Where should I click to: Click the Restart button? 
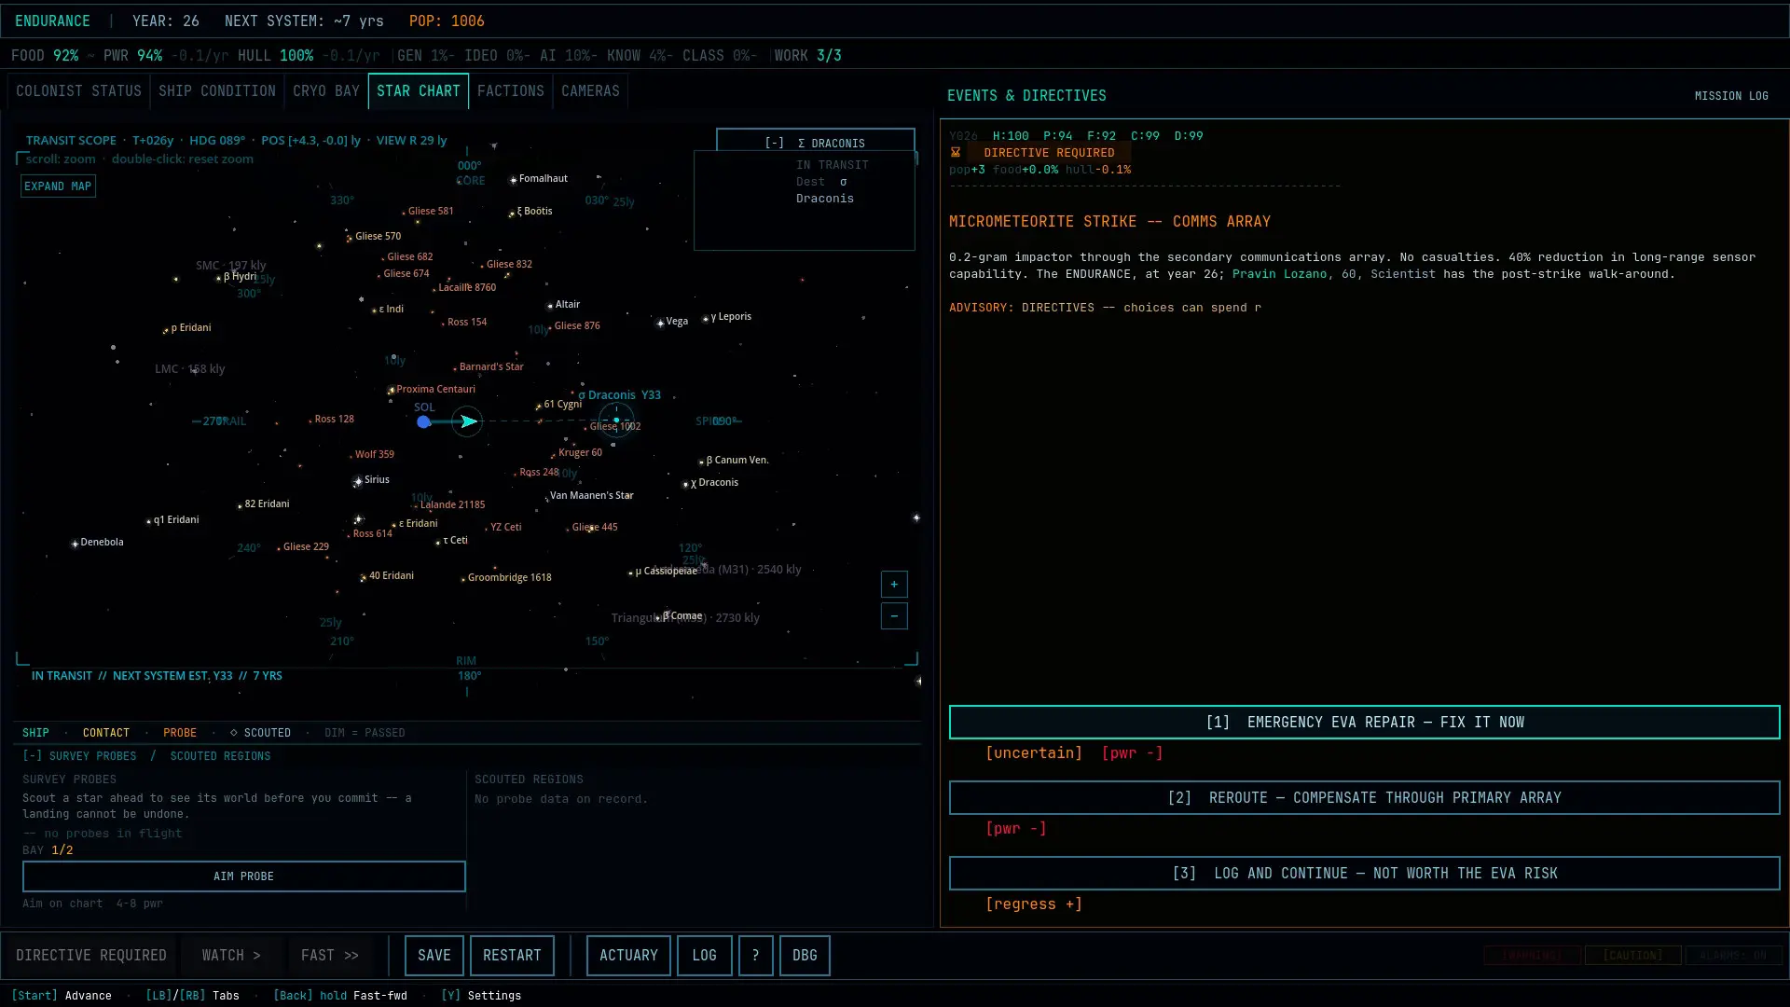512,956
